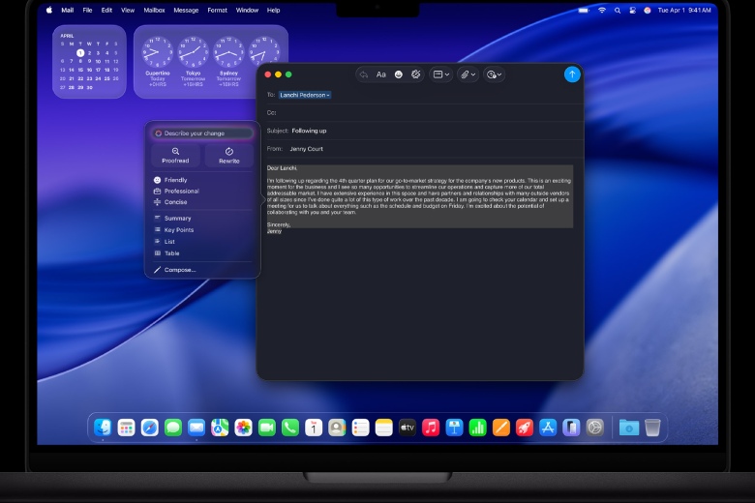This screenshot has height=503, width=755.
Task: Send the email with the blue arrow button
Action: tap(572, 74)
